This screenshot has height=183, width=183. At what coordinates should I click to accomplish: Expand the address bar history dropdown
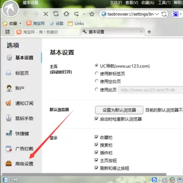click(157, 14)
